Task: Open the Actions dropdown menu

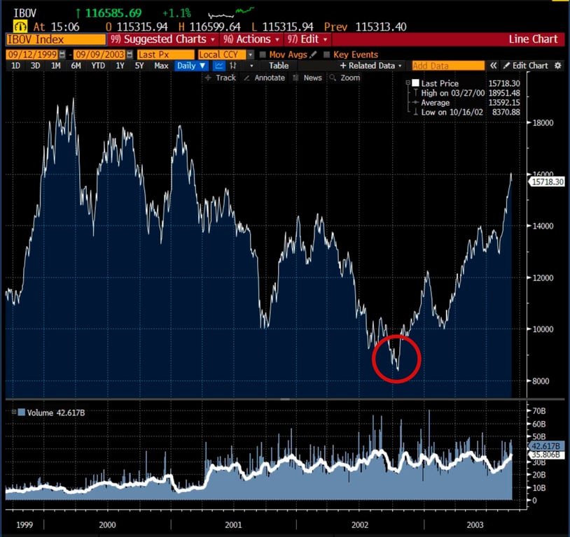Action: pyautogui.click(x=251, y=39)
